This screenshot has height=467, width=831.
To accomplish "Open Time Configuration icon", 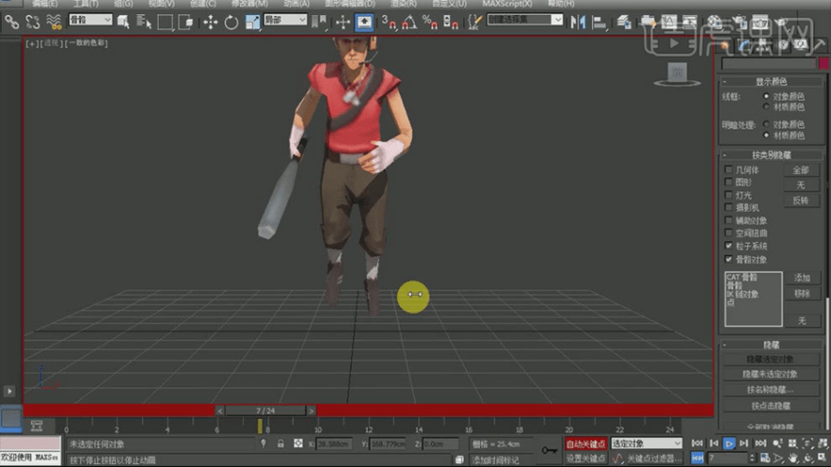I will tap(765, 458).
